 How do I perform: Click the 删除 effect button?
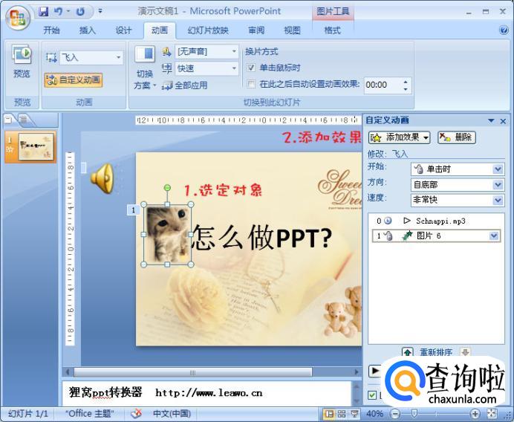pyautogui.click(x=457, y=137)
